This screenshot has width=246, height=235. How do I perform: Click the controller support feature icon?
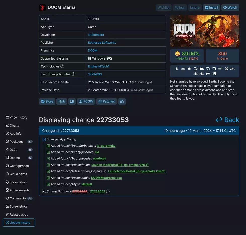pos(232,69)
